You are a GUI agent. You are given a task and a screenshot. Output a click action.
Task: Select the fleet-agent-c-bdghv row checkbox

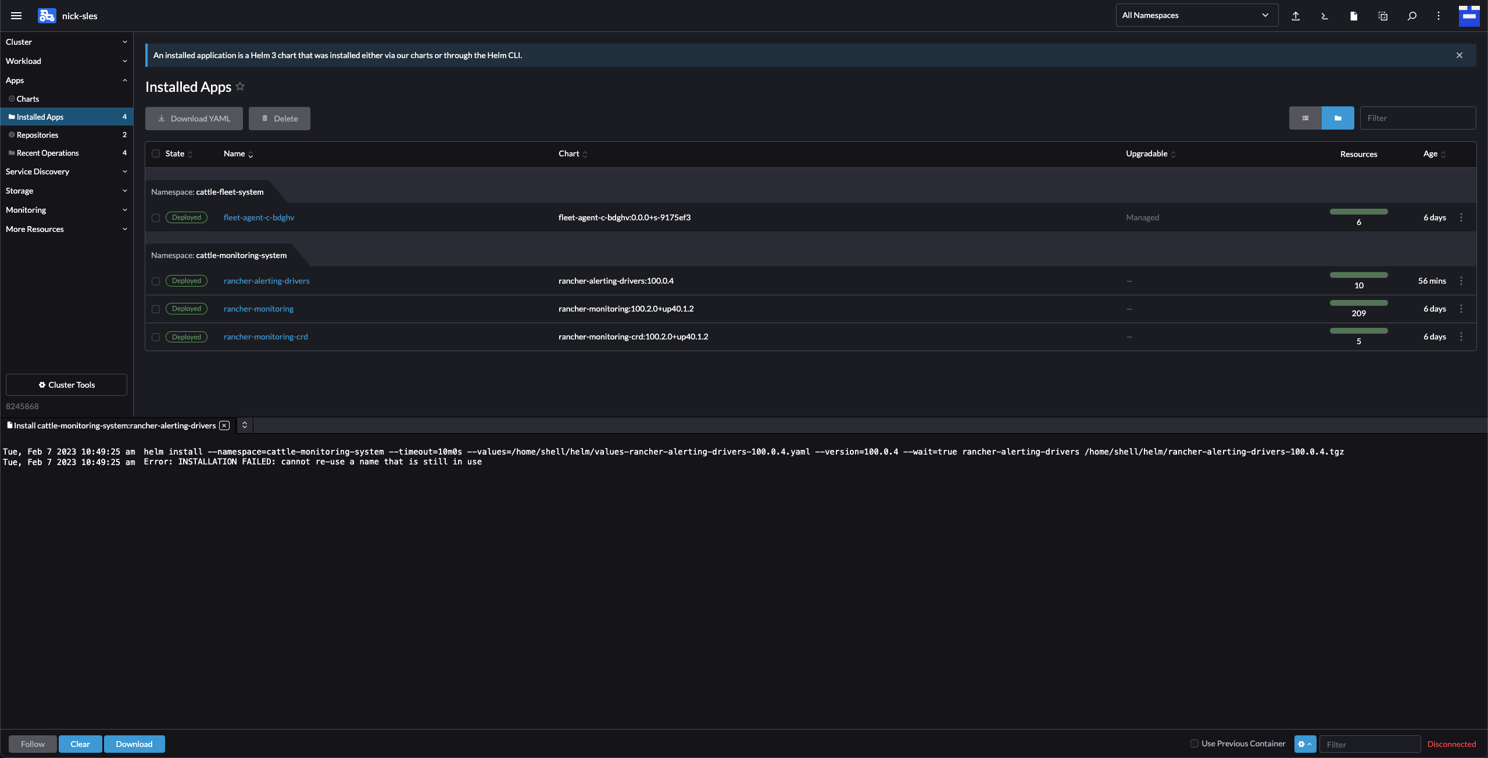pyautogui.click(x=155, y=218)
